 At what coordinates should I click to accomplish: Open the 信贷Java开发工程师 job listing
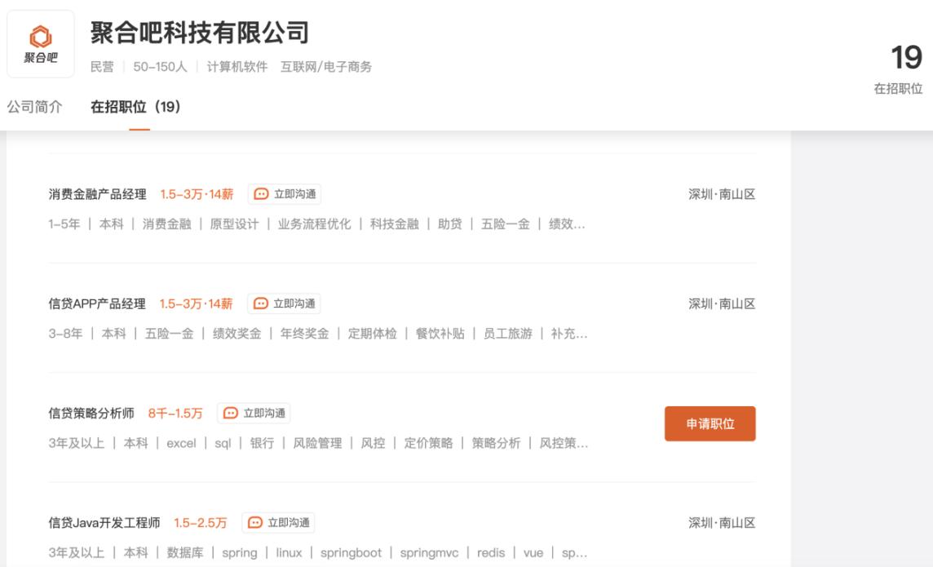click(104, 522)
